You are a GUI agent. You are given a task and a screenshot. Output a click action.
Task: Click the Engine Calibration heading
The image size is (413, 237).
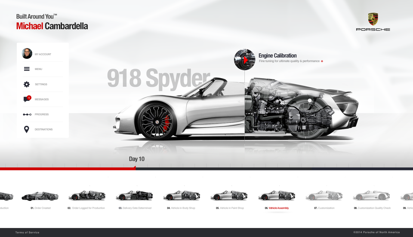tap(277, 55)
